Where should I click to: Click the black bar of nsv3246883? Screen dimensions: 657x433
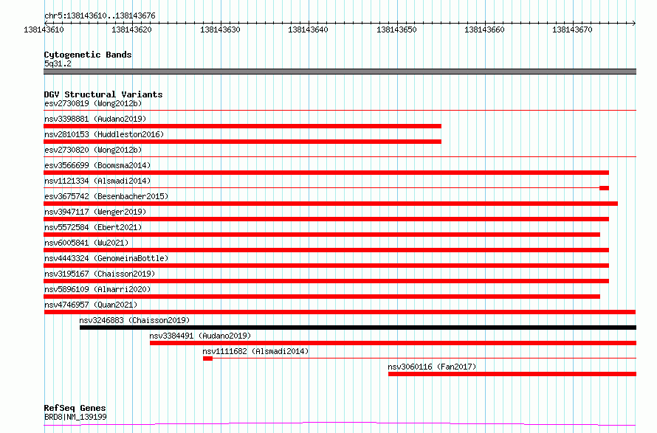tap(358, 328)
